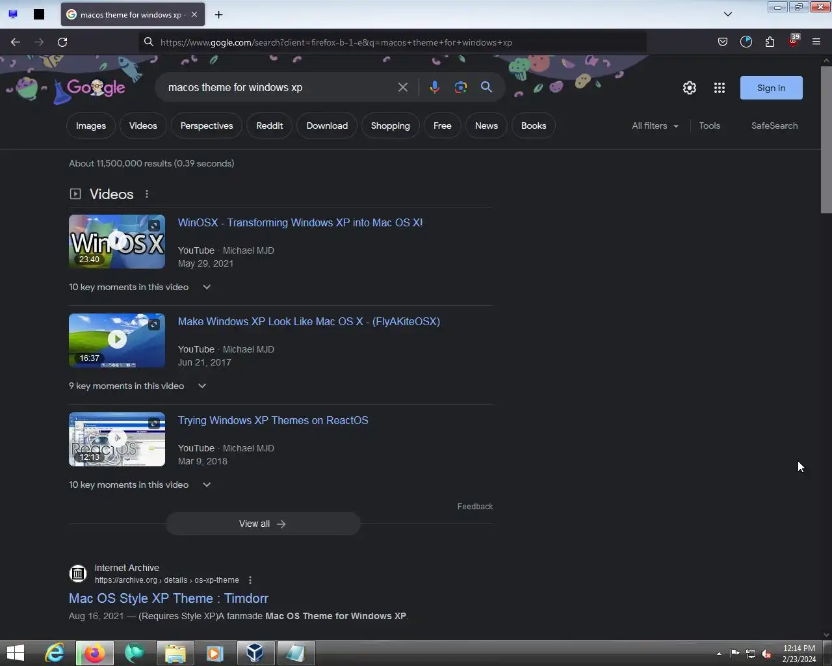
Task: Click the Sign in button
Action: tap(772, 88)
